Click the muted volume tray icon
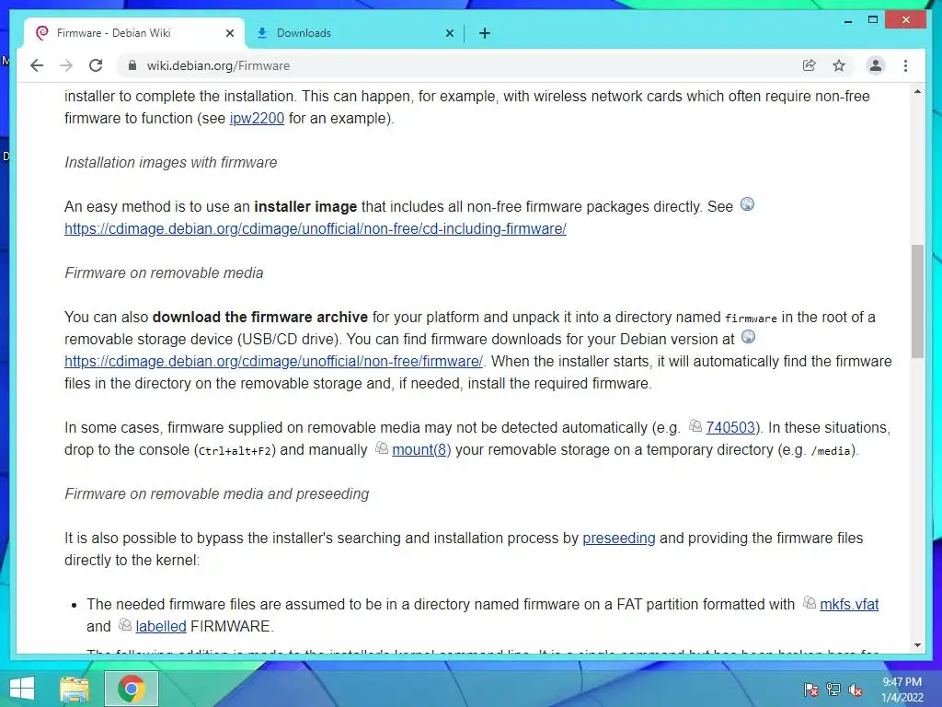This screenshot has width=942, height=707. [856, 690]
